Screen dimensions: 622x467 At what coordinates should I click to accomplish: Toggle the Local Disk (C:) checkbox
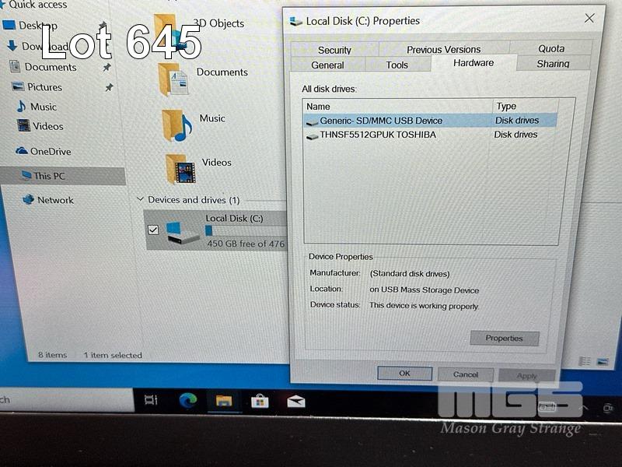click(x=153, y=230)
